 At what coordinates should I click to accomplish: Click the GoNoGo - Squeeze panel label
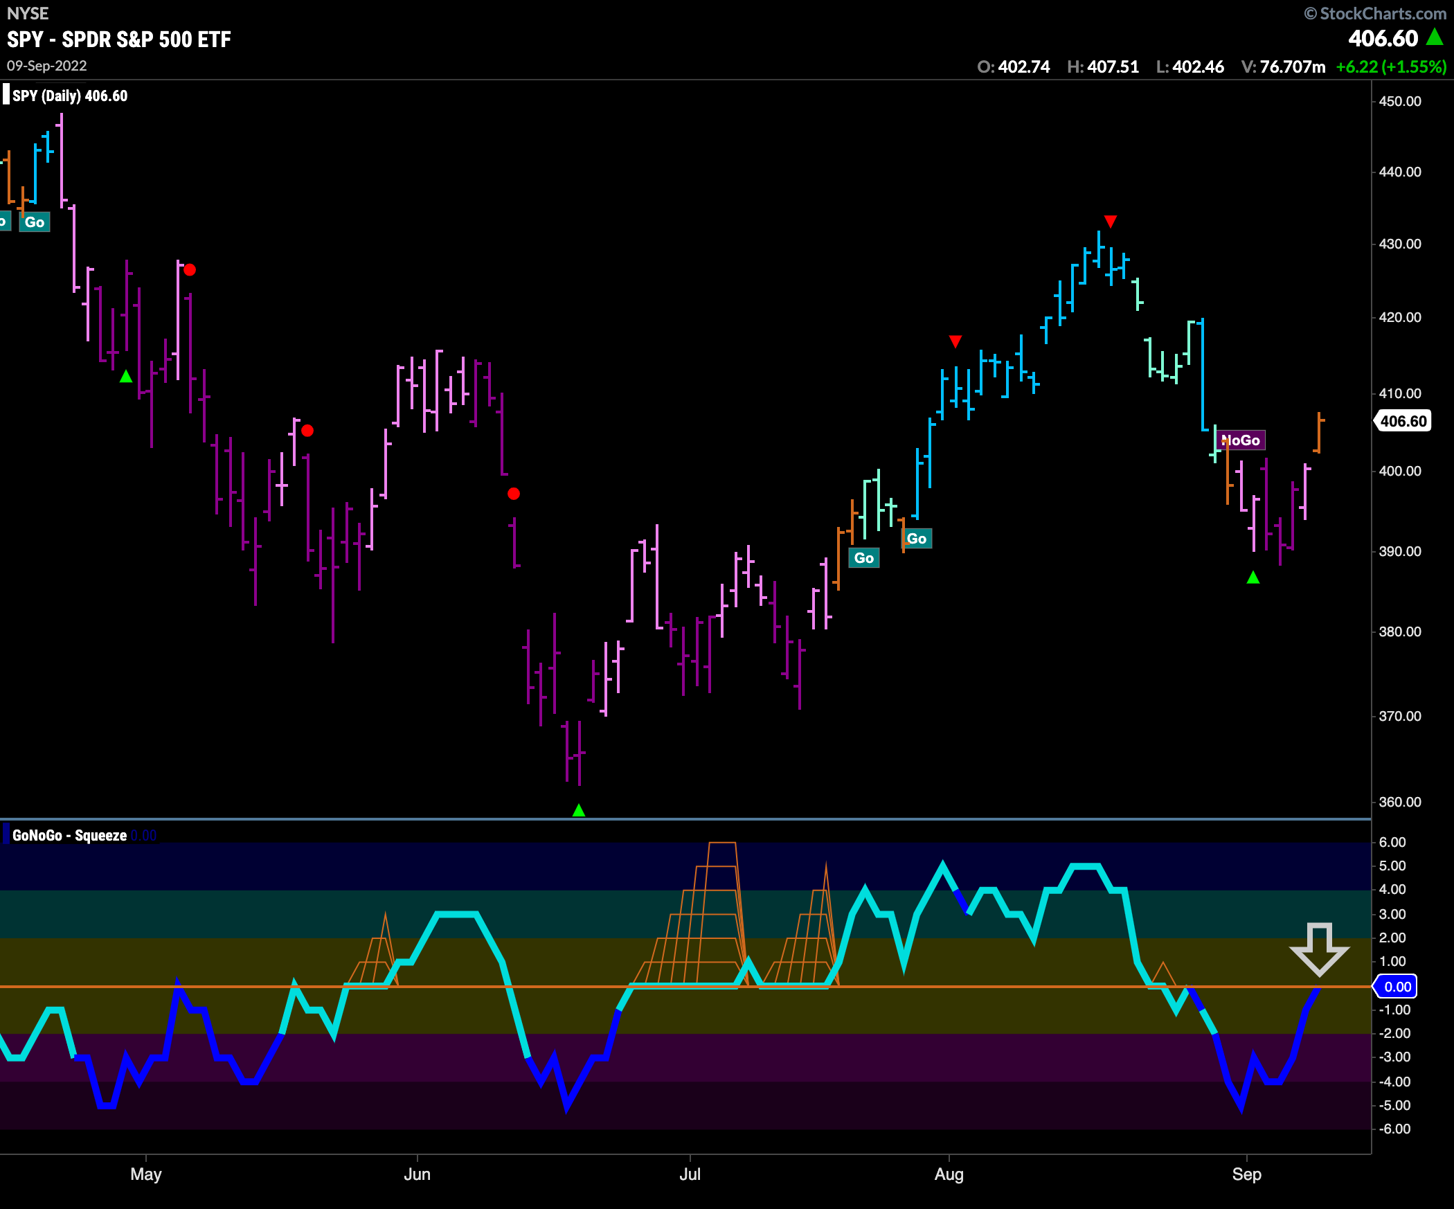tap(69, 836)
